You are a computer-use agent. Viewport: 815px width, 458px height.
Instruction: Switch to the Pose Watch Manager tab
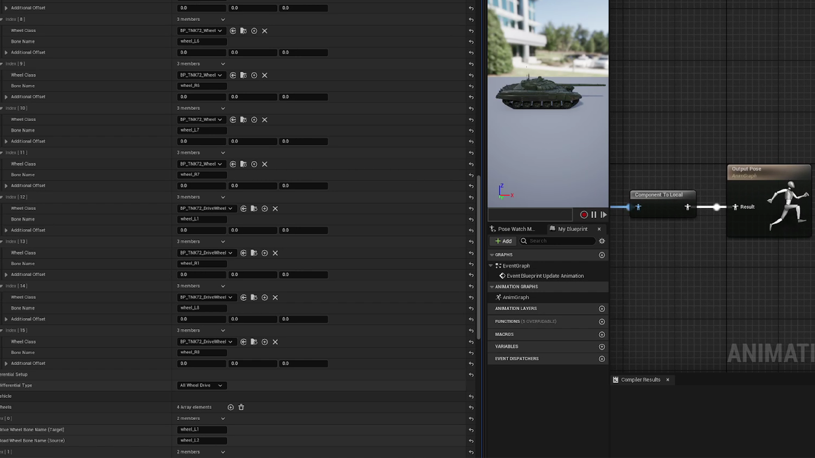(512, 229)
